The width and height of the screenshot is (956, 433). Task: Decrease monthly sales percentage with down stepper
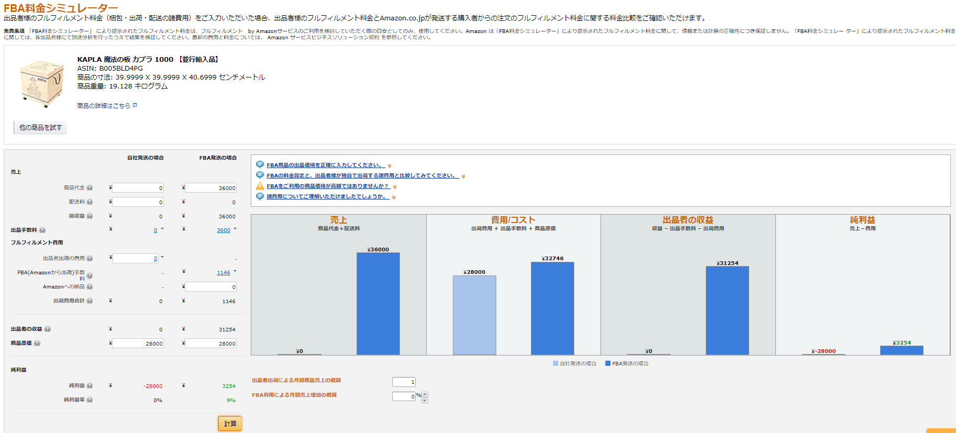click(x=425, y=400)
